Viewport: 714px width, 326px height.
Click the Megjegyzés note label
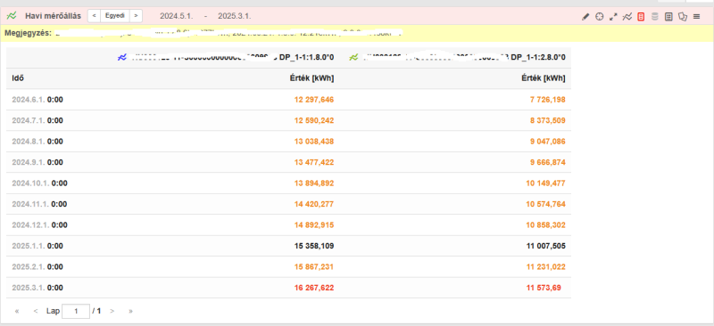28,33
